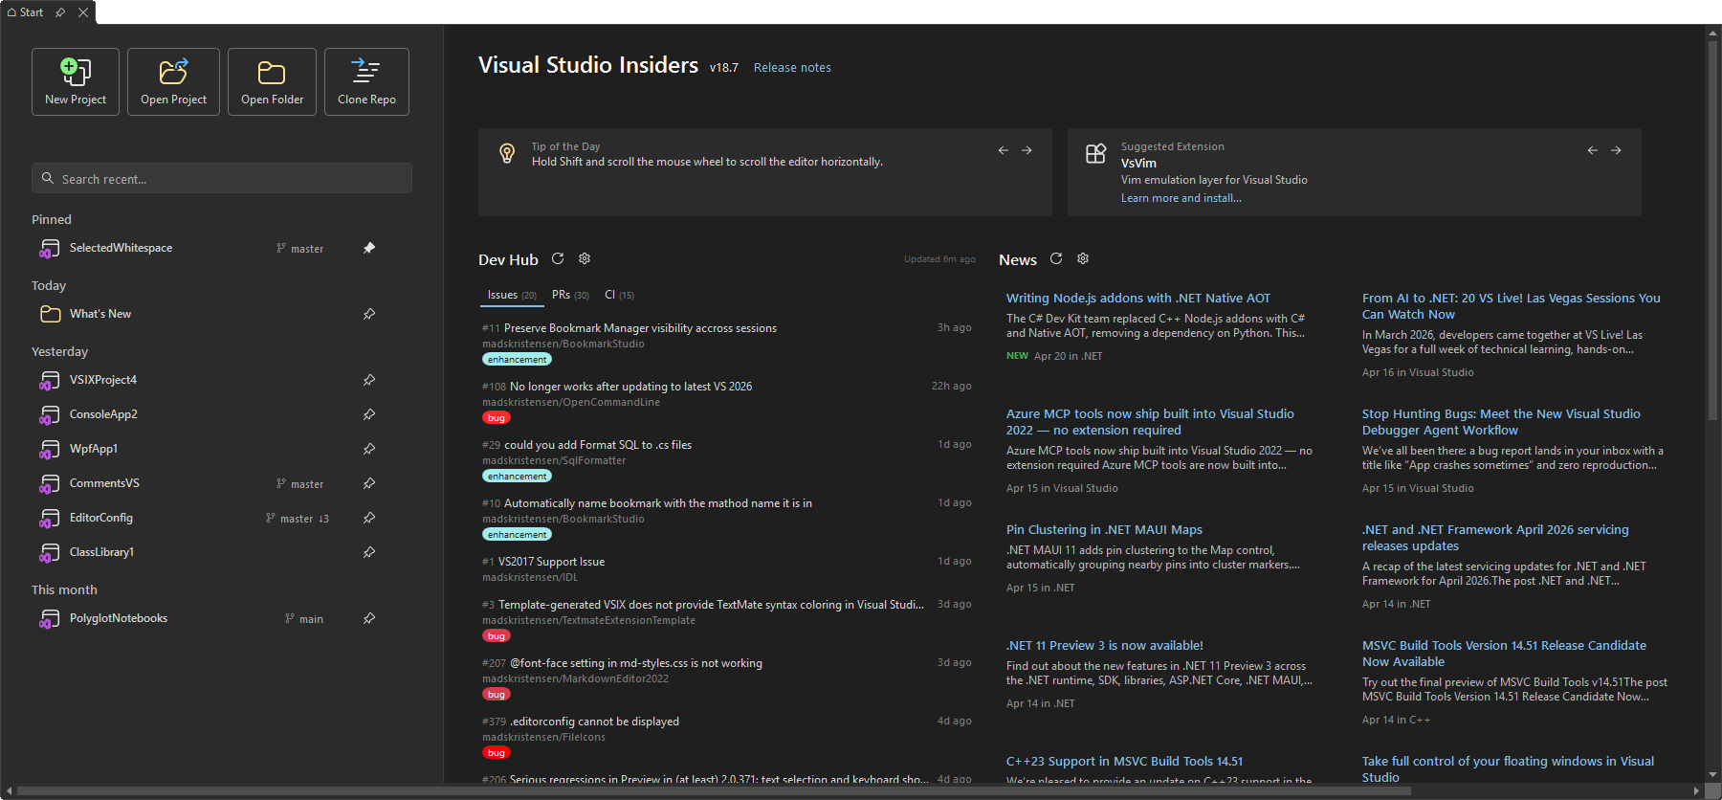The image size is (1722, 800).
Task: Click the ConsoleApp2 solution icon
Action: 50,415
